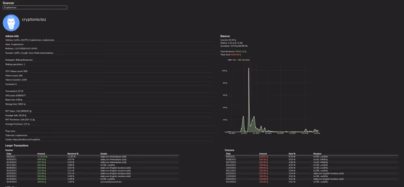Toggle the Total series in chart legend
This screenshot has width=404, height=187.
pyautogui.click(x=232, y=60)
